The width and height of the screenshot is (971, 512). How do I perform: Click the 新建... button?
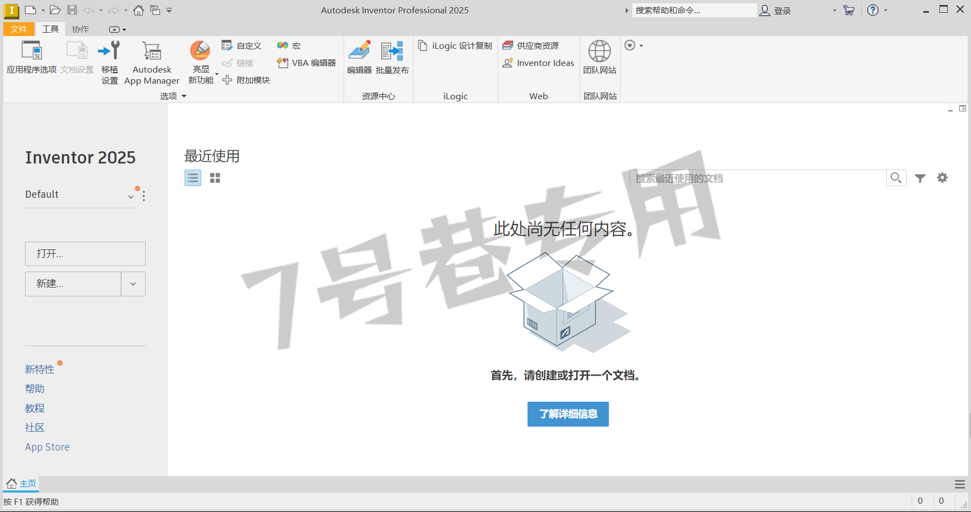point(73,284)
